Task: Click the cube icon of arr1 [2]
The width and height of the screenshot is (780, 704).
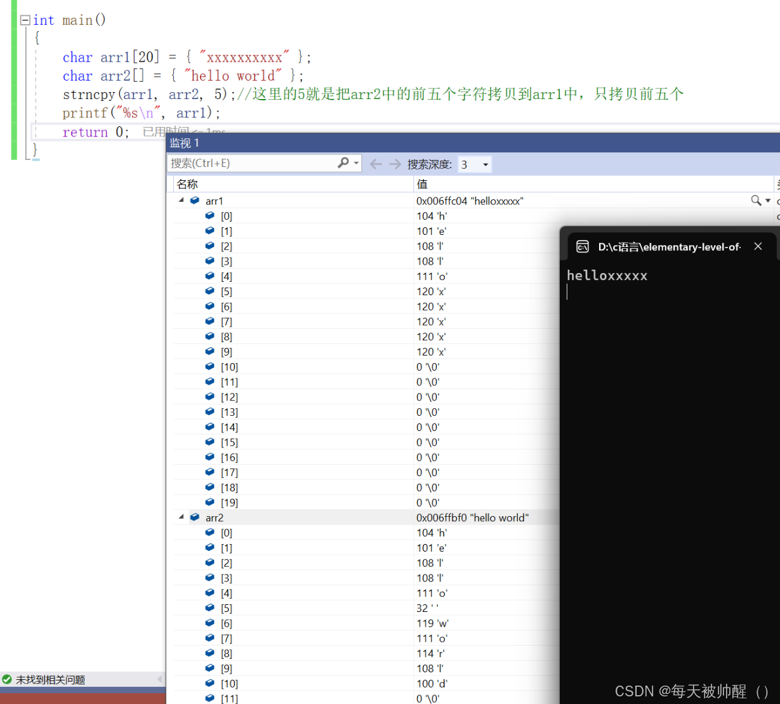Action: pyautogui.click(x=210, y=246)
